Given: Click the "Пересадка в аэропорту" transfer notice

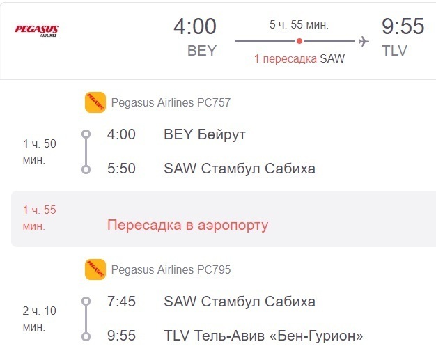Looking at the screenshot, I should coord(187,225).
